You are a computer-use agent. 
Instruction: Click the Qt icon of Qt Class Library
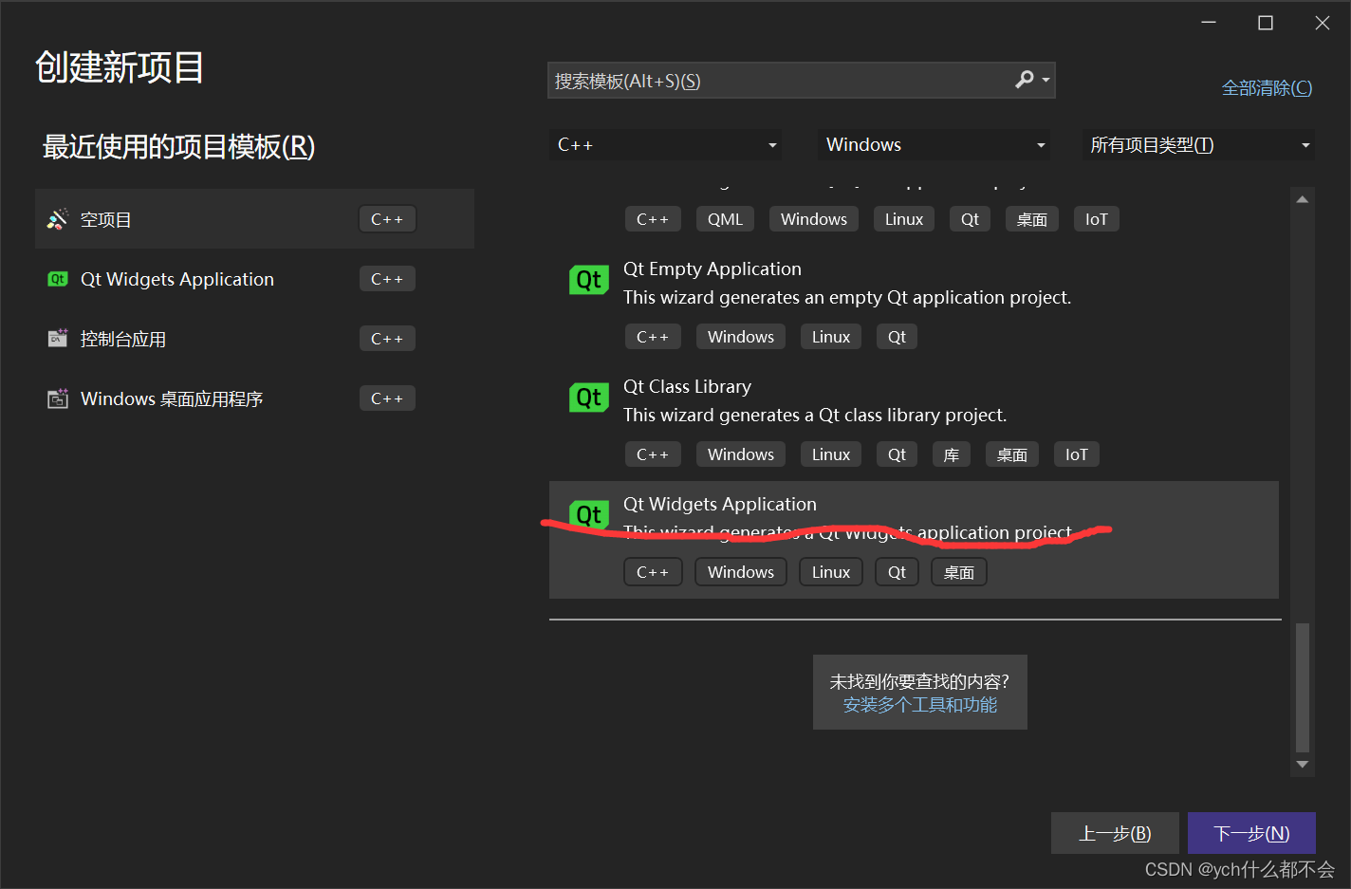588,397
